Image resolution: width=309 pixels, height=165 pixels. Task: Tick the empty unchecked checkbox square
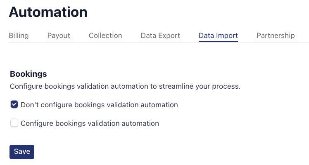coord(14,123)
